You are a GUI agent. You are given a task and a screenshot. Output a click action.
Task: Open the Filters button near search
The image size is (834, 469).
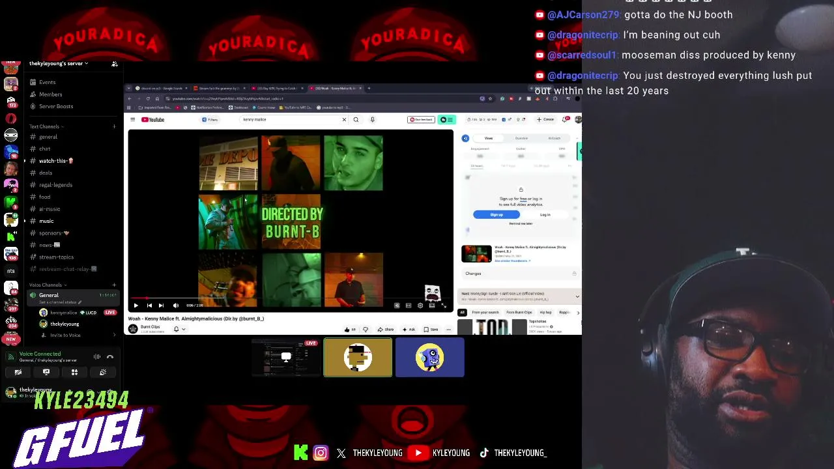210,120
